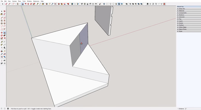Image resolution: width=201 pixels, height=110 pixels.
Task: Select the Orbit tool in left toolbar
Action: [2, 51]
